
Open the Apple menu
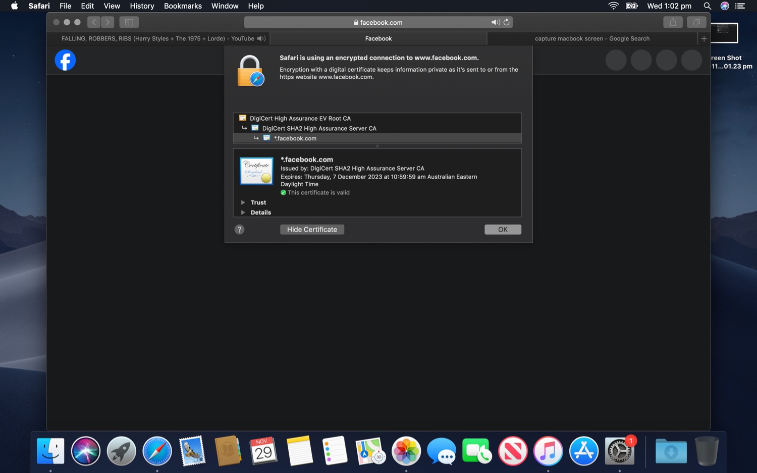[x=14, y=6]
